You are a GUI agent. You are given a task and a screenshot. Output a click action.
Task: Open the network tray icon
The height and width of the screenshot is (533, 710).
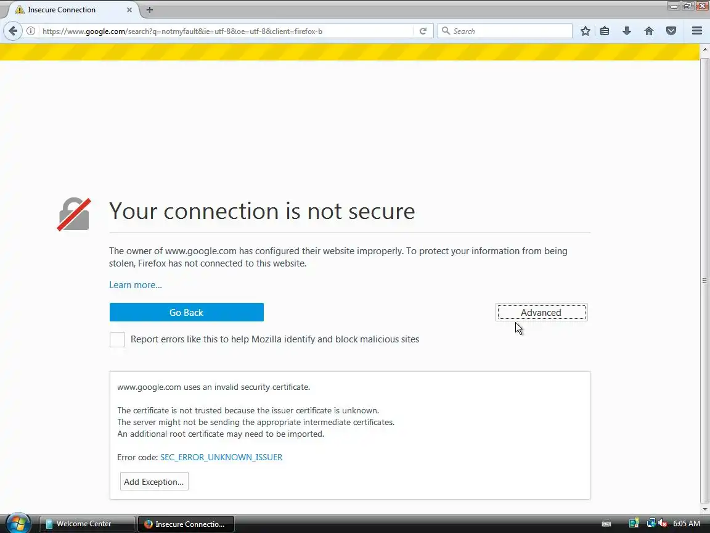click(651, 524)
